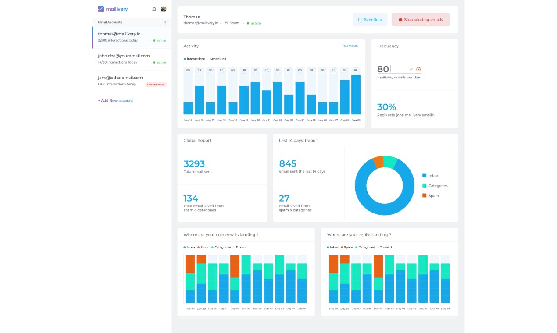557x333 pixels.
Task: Open the This Month period selector
Action: [x=350, y=46]
